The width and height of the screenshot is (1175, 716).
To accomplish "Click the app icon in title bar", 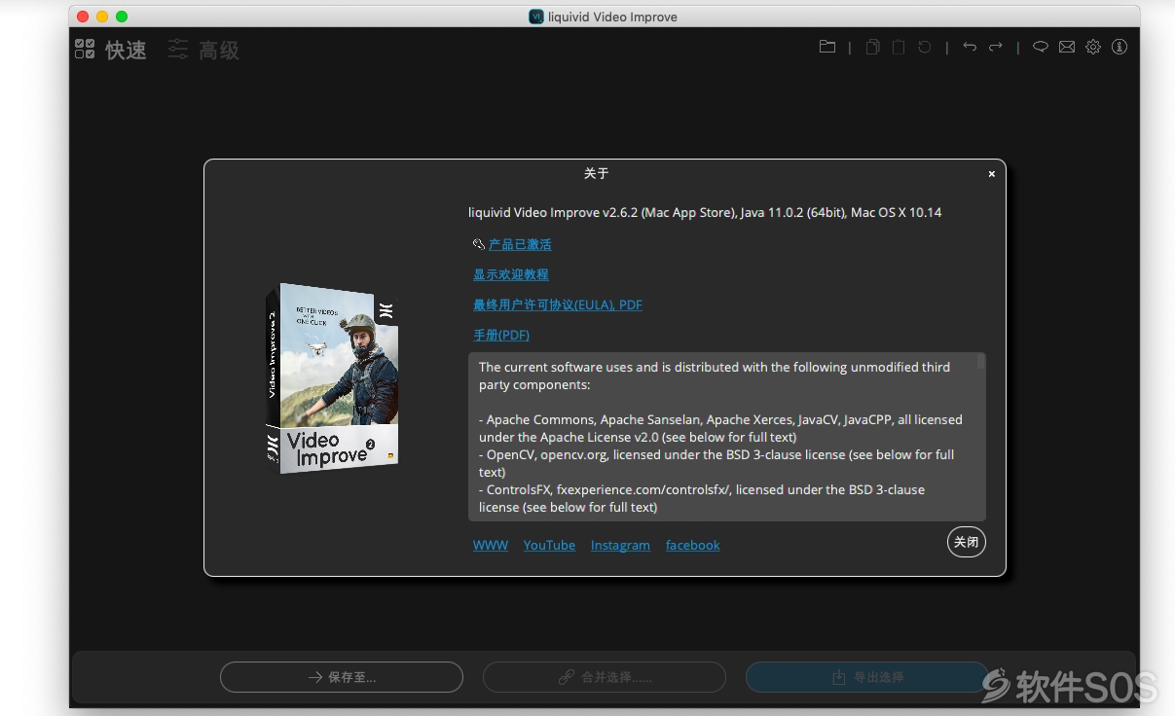I will pyautogui.click(x=536, y=17).
